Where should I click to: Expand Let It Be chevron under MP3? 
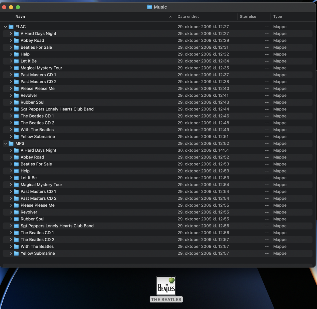11,178
